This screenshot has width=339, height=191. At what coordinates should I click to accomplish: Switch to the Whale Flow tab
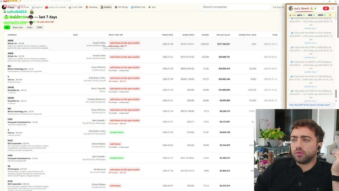pyautogui.click(x=138, y=7)
